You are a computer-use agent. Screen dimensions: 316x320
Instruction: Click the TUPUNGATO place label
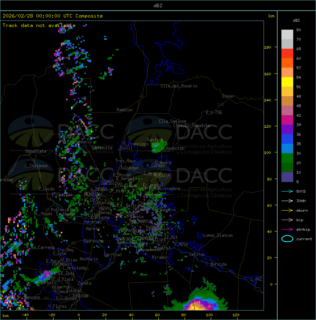pyautogui.click(x=62, y=264)
